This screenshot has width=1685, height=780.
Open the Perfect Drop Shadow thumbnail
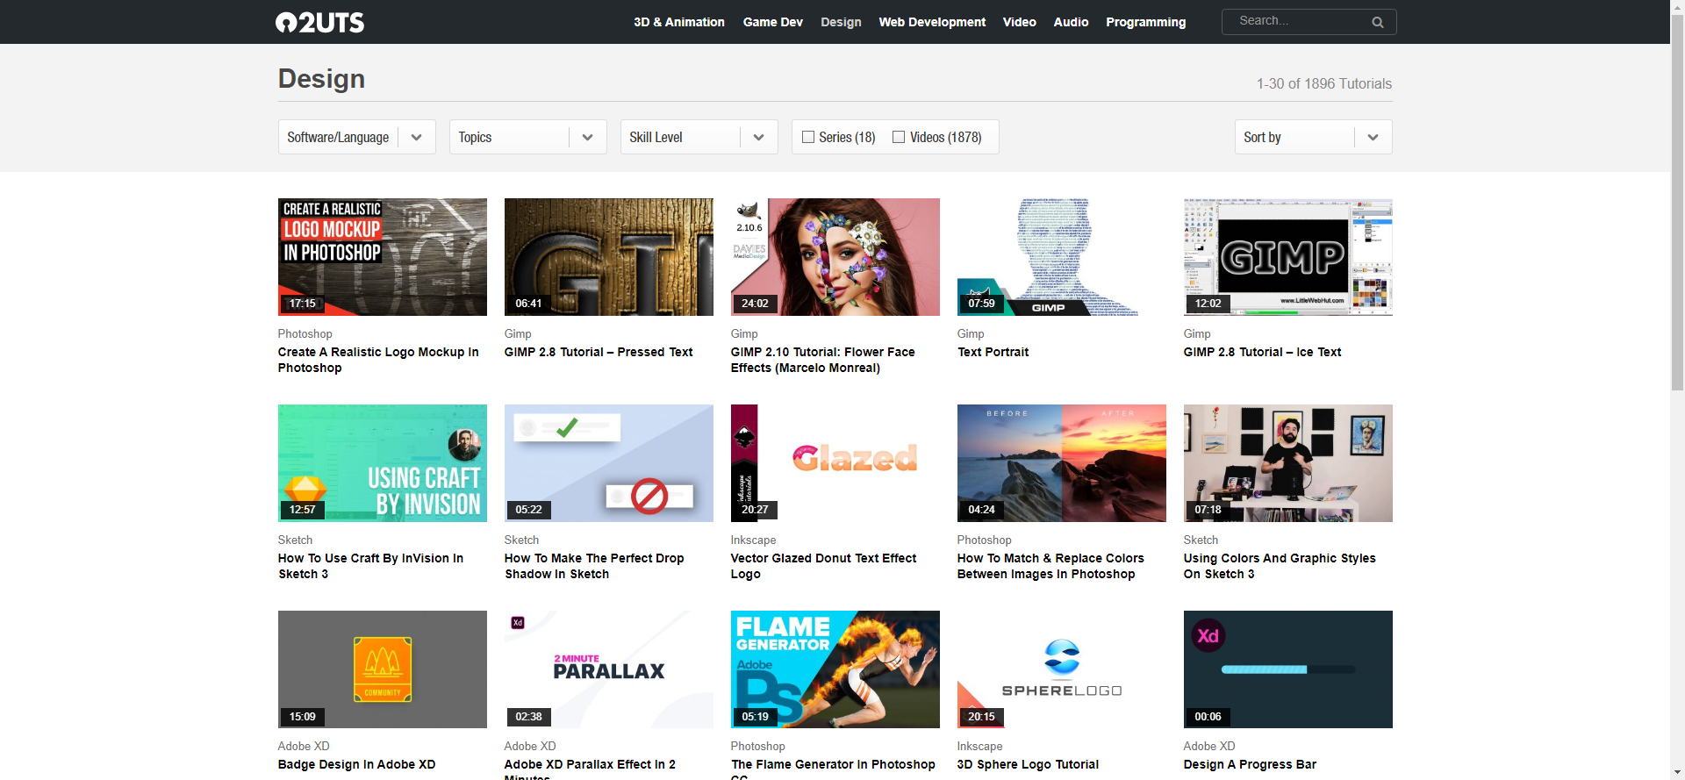(x=609, y=463)
